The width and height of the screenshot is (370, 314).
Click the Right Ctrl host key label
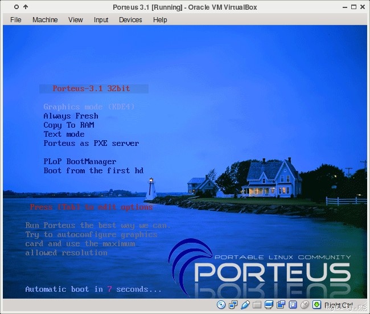click(338, 305)
